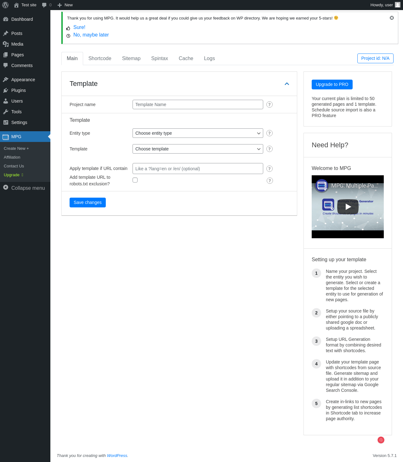
Task: Click the Tools wrench icon
Action: tap(6, 112)
